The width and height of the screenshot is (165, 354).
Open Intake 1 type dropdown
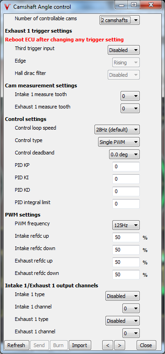coord(122,296)
